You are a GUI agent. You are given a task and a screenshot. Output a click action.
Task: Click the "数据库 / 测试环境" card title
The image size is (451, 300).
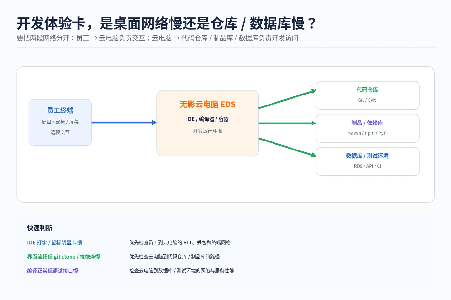[x=368, y=156]
